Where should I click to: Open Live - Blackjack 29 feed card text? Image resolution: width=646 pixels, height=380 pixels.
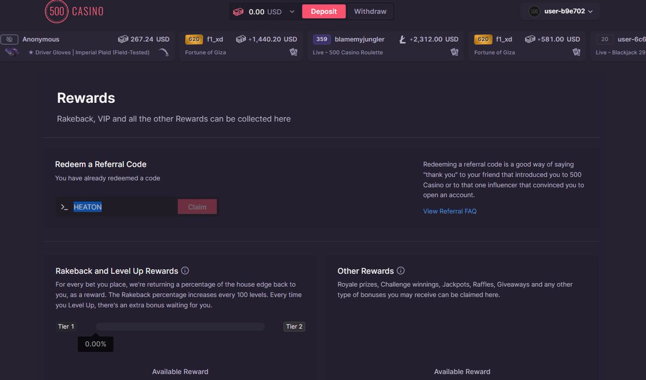[x=621, y=53]
